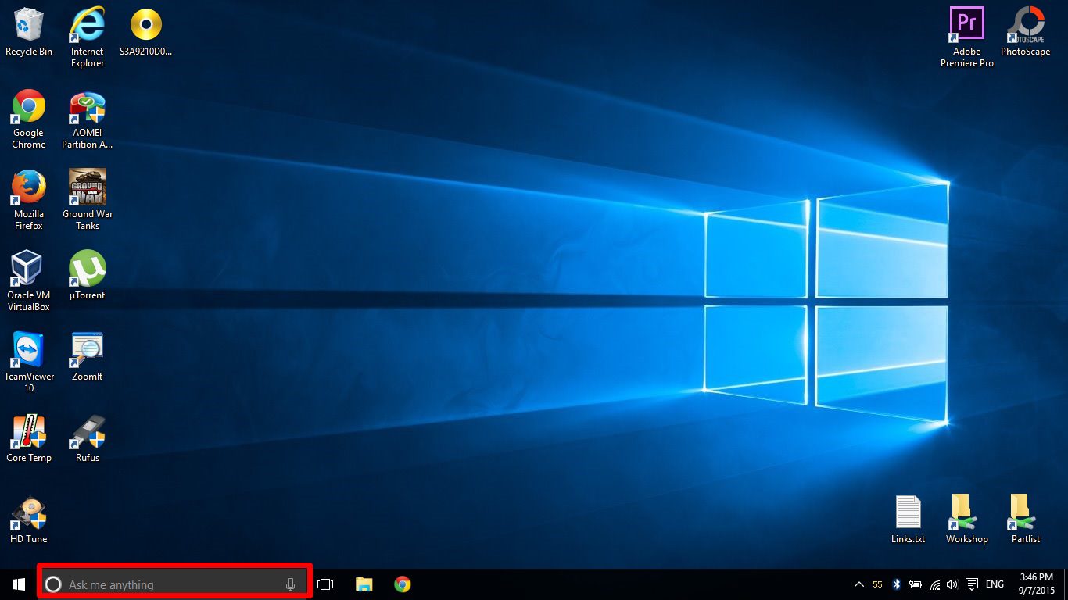Click the ENG language indicator
Screen dimensions: 1068x600
tap(995, 584)
